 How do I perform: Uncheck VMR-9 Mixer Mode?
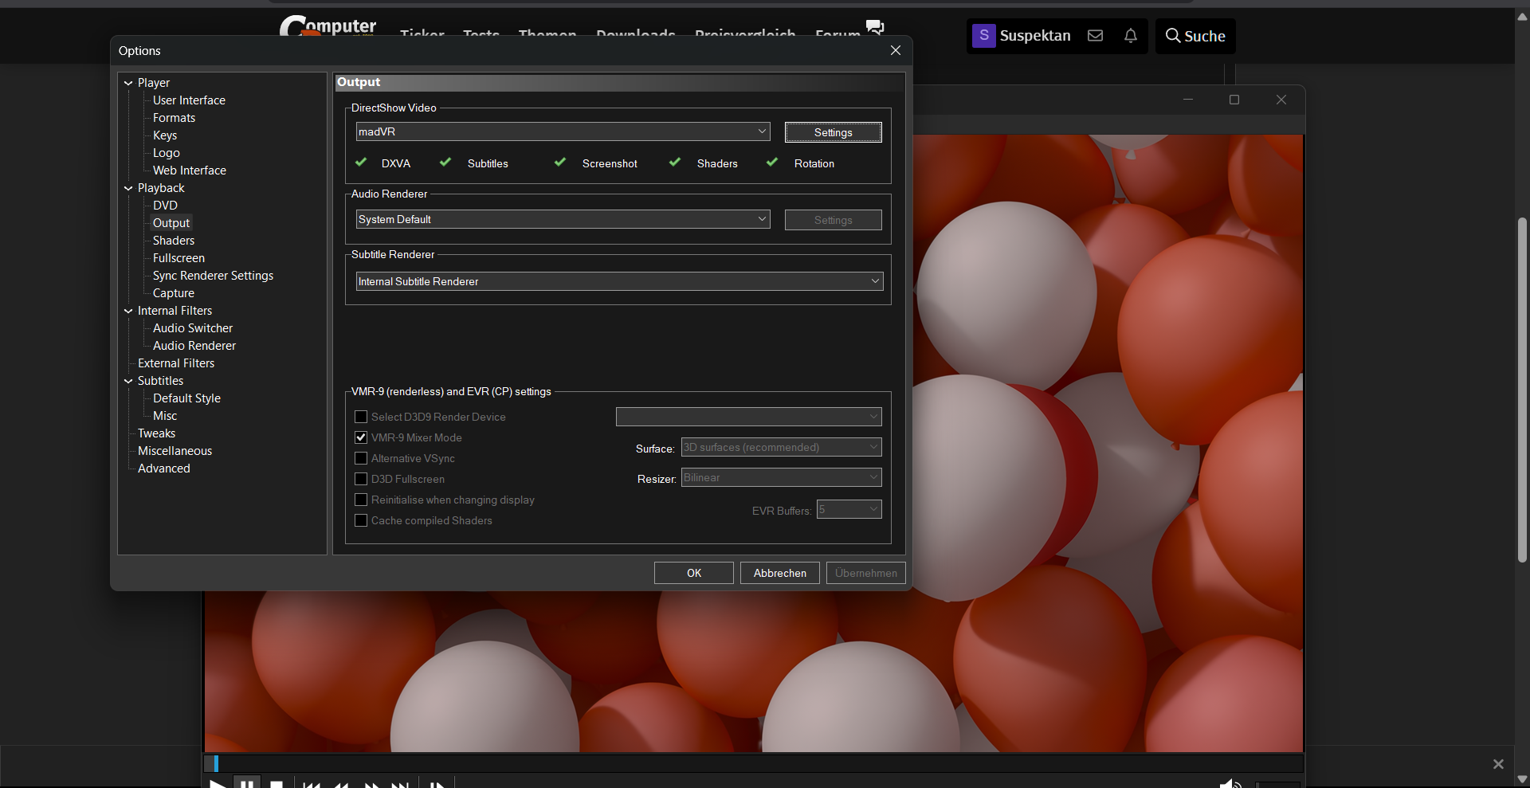(x=361, y=437)
